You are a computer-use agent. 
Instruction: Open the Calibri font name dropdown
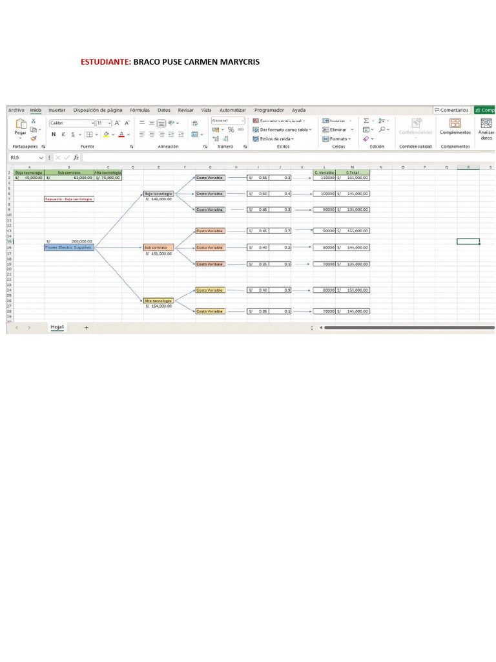coord(92,123)
